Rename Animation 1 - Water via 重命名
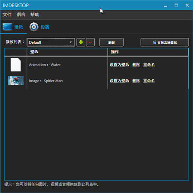 149,65
